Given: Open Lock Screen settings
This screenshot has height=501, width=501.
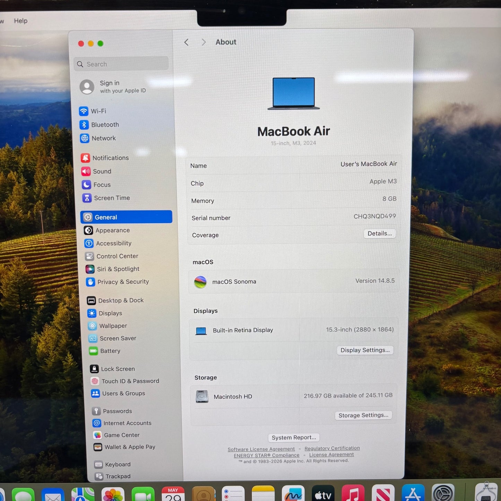Looking at the screenshot, I should point(112,369).
